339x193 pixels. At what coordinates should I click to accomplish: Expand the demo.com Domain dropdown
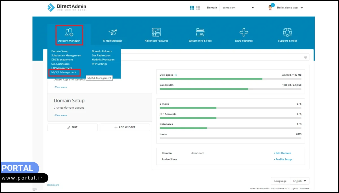click(238, 8)
